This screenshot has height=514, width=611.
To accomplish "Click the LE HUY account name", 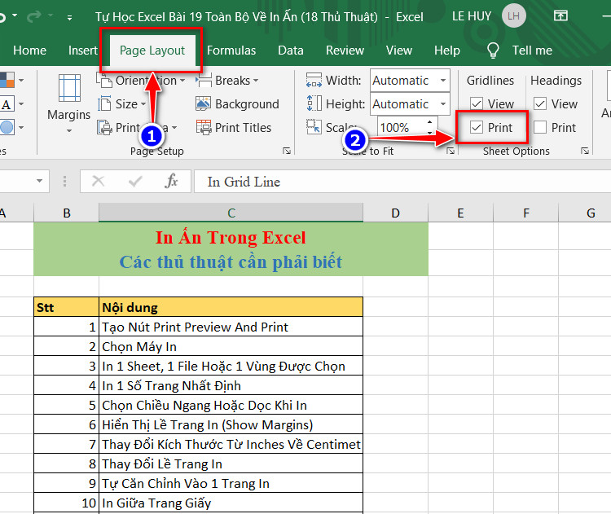I will [472, 16].
